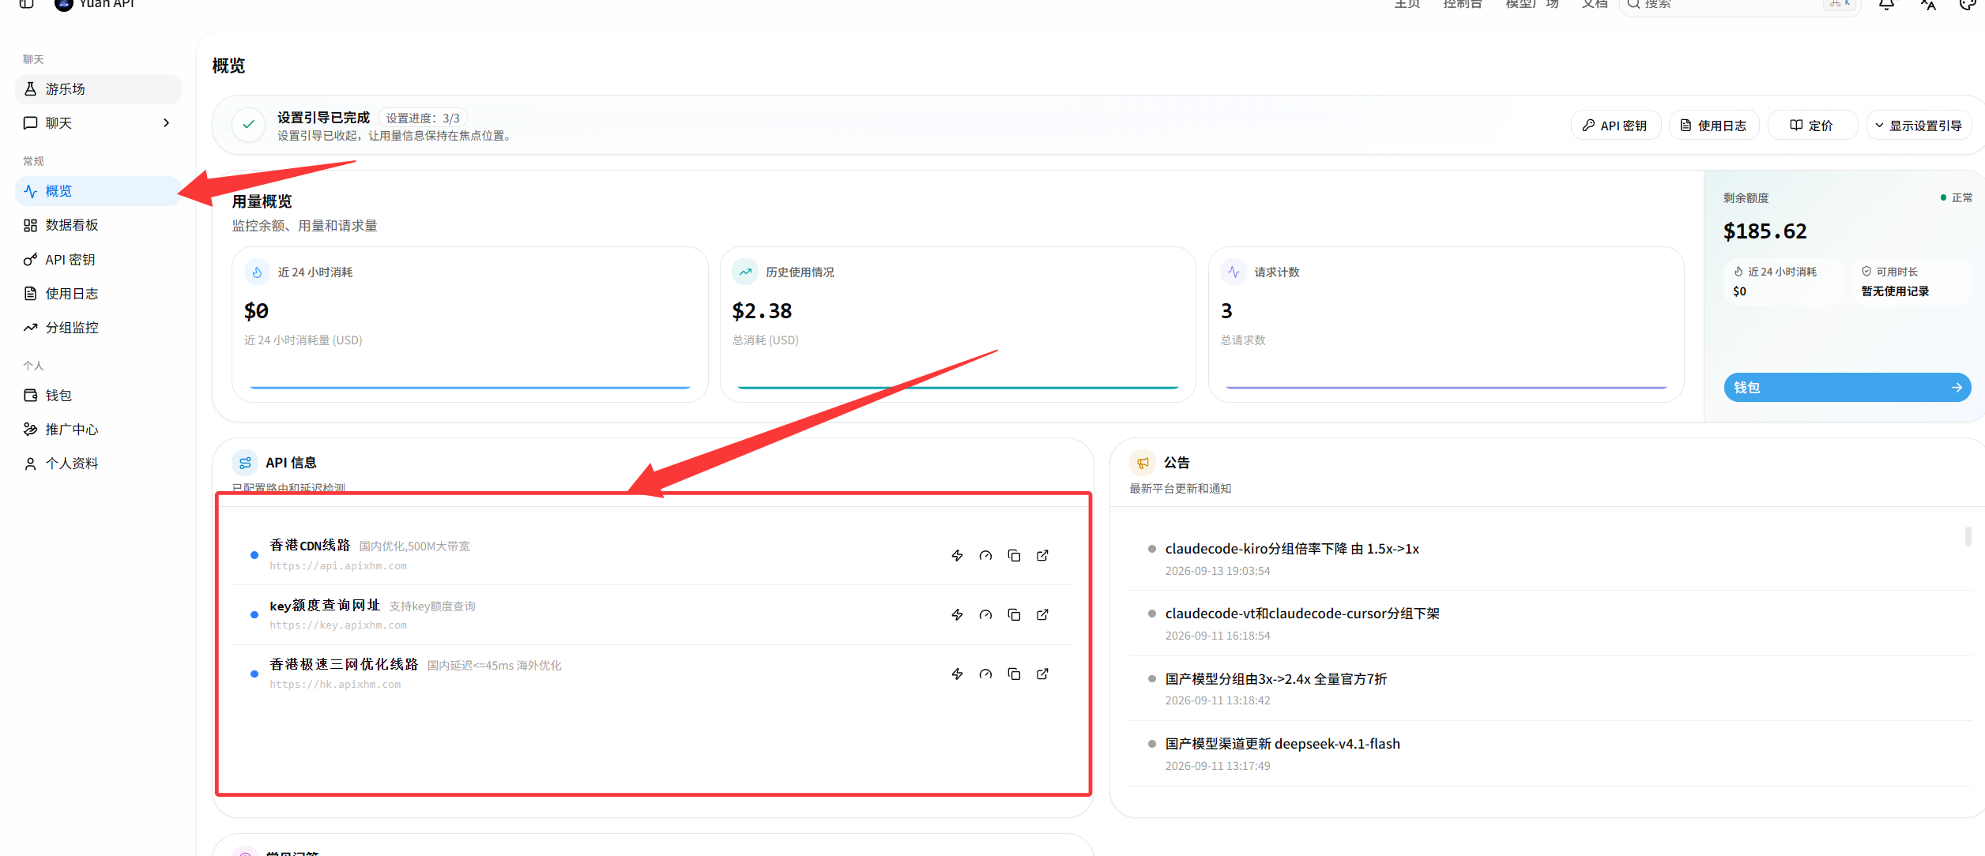Click lightning icon for key额度查询网址 row
Image resolution: width=1985 pixels, height=856 pixels.
957,615
